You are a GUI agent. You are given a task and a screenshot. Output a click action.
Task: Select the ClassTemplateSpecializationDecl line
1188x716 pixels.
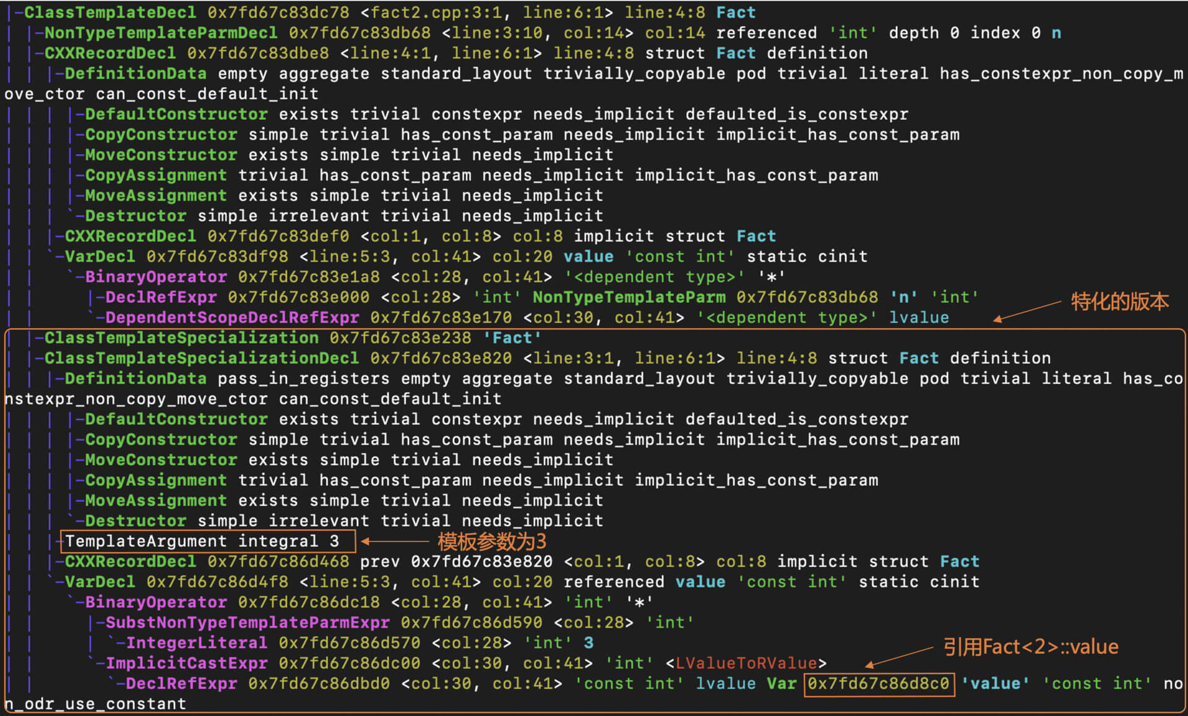201,358
